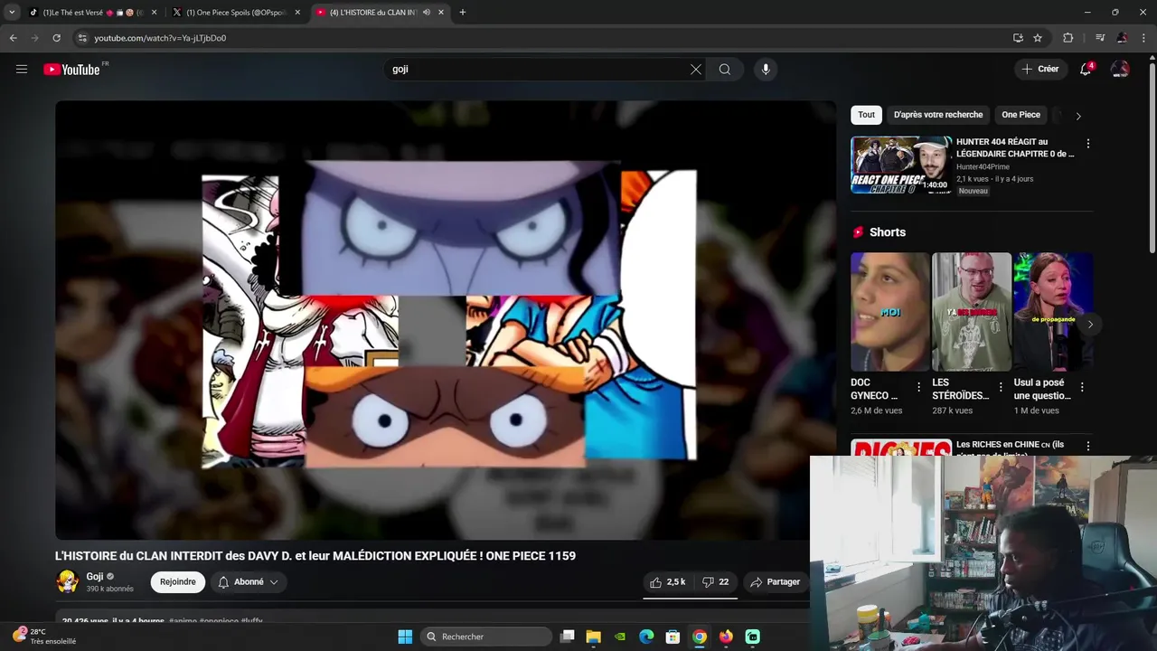Select the Tout filter chip
This screenshot has height=651, width=1157.
(866, 115)
